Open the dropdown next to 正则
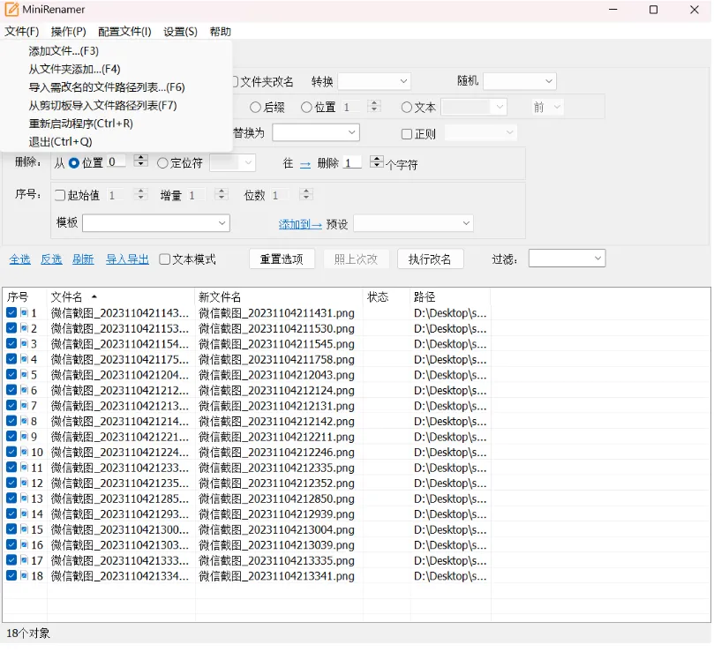The image size is (714, 652). pos(480,133)
